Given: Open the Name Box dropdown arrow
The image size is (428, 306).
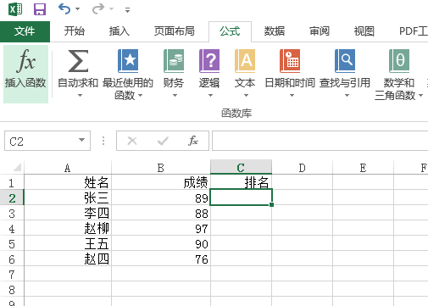Looking at the screenshot, I should [x=81, y=140].
